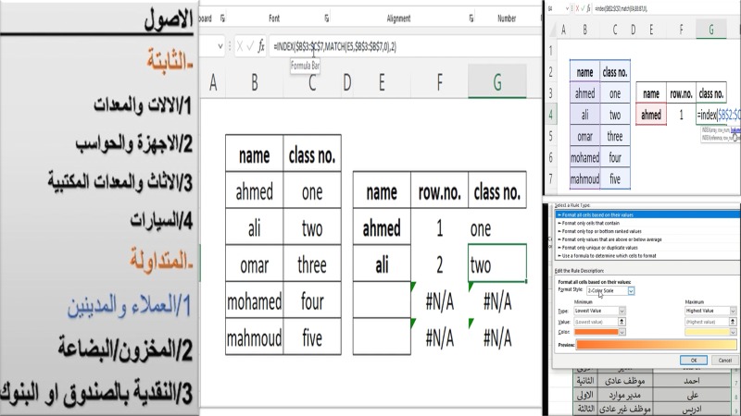Screen dimensions: 741x416
Task: Click cell 'omar' in main sheet
Action: (254, 264)
